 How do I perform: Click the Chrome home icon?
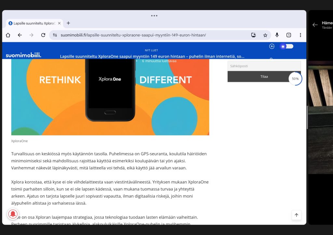8,35
